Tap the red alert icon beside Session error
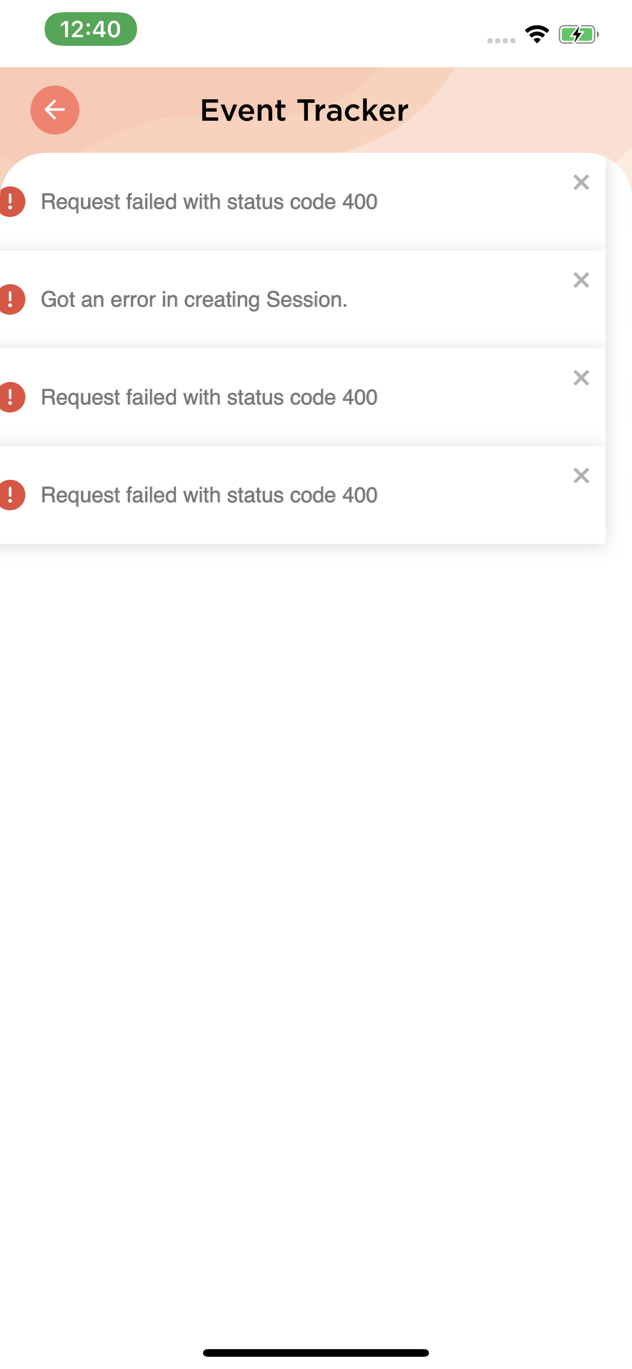Viewport: 632px width, 1369px height. tap(11, 300)
